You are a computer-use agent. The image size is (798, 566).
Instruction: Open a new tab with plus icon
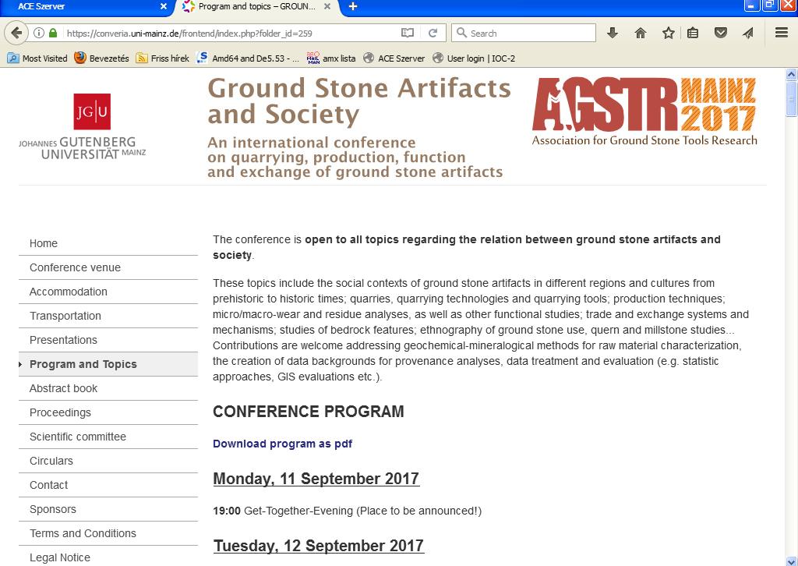click(x=353, y=6)
